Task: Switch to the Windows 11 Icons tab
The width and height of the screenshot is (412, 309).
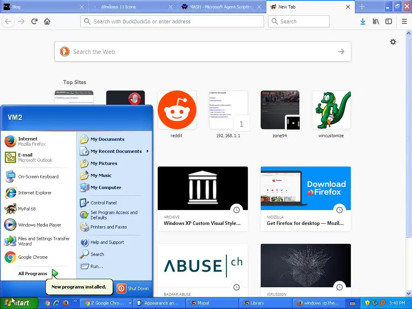Action: (133, 7)
